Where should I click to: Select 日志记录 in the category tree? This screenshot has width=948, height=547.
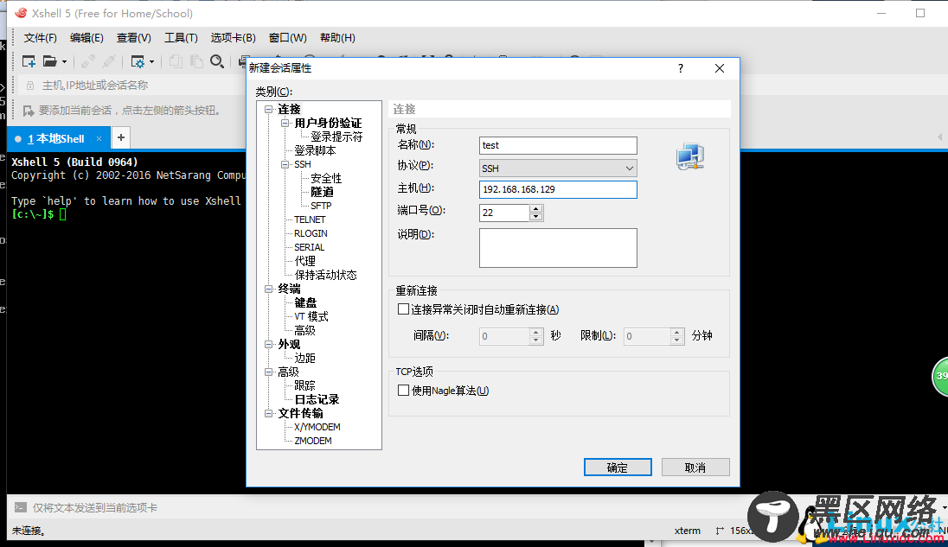coord(317,400)
